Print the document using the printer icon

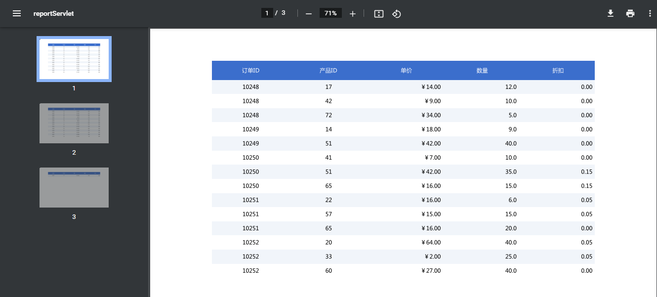630,13
